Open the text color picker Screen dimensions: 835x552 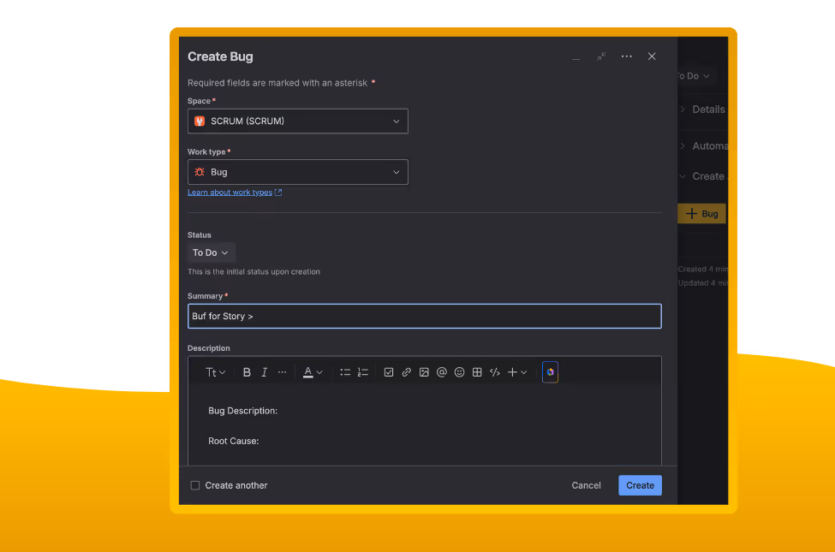pos(313,372)
